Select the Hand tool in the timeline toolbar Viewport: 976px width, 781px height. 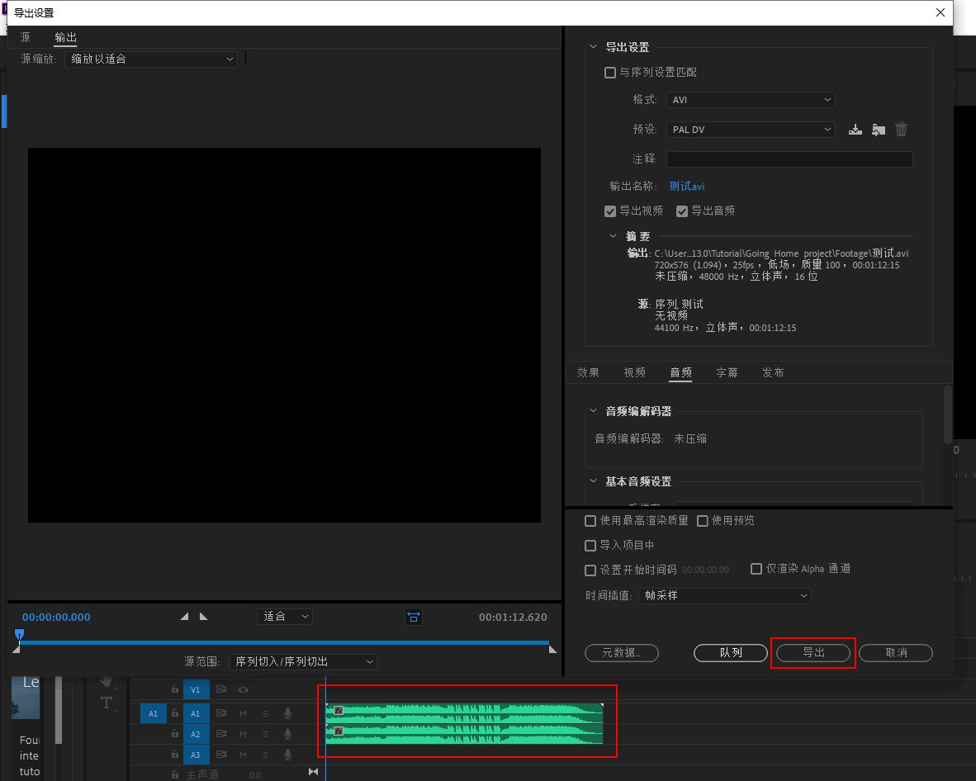tap(107, 681)
